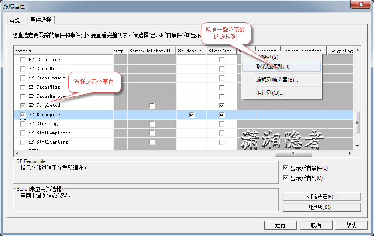This screenshot has width=374, height=236.
Task: Uncheck StartTime for SP:Completed row
Action: 222,106
